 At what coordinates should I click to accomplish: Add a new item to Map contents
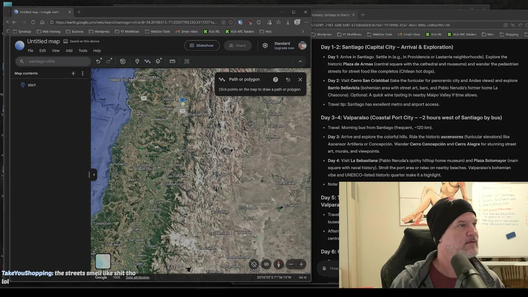tap(73, 73)
